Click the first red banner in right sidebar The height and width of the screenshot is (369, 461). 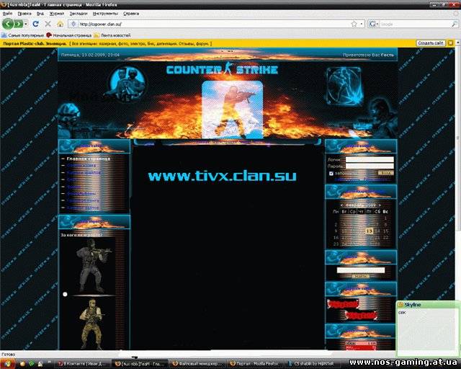343,304
